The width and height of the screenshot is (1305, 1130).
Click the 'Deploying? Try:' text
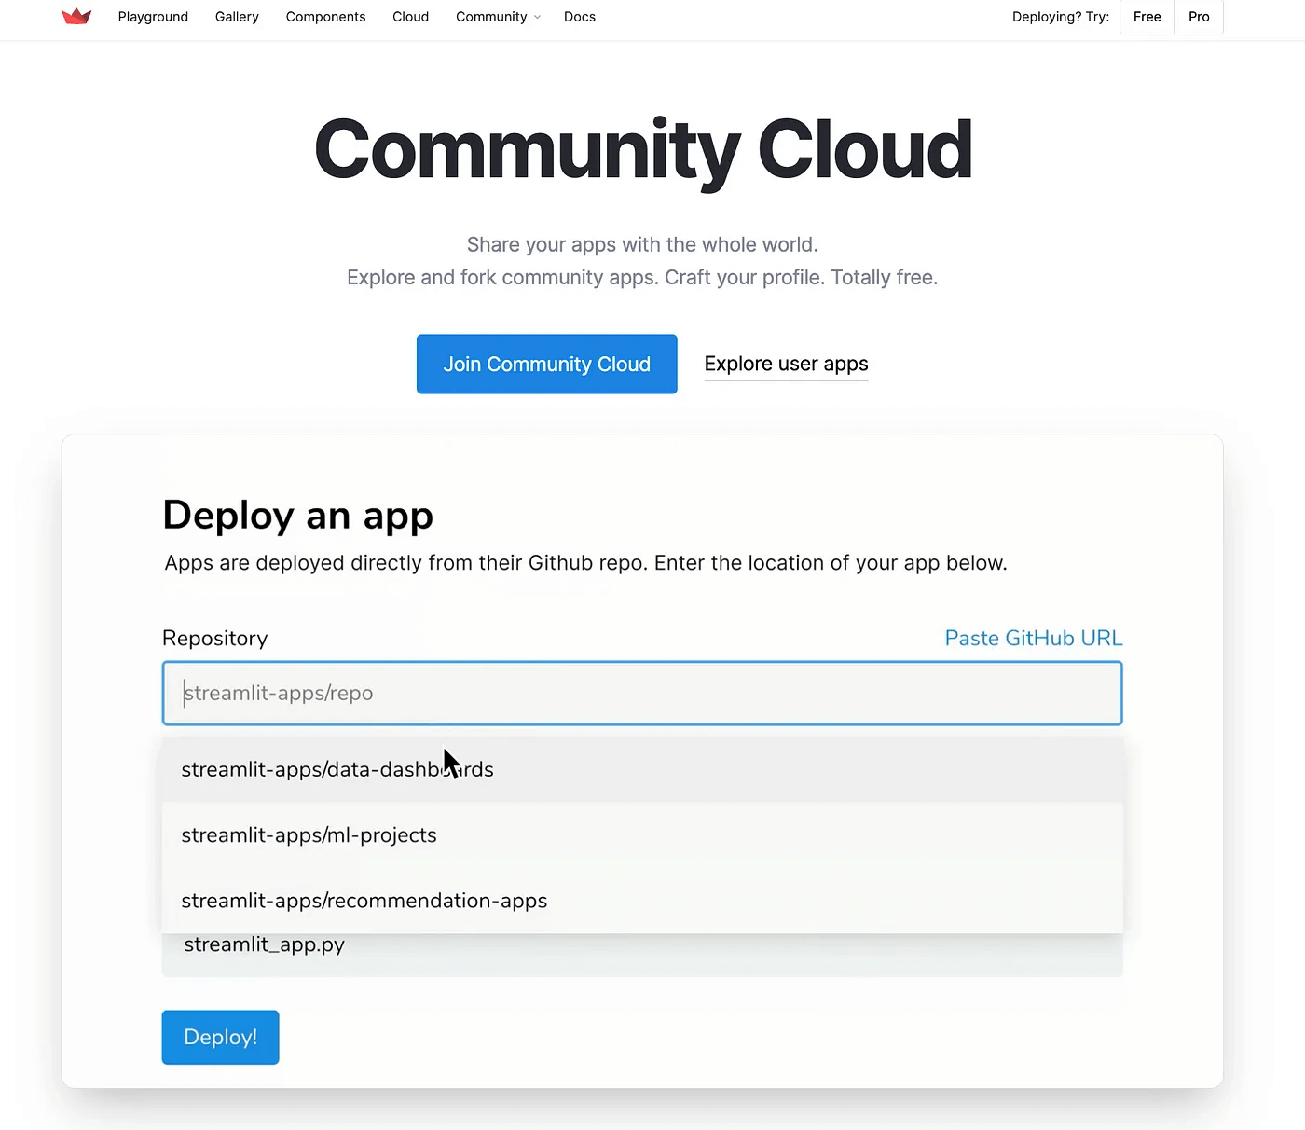1061,17
